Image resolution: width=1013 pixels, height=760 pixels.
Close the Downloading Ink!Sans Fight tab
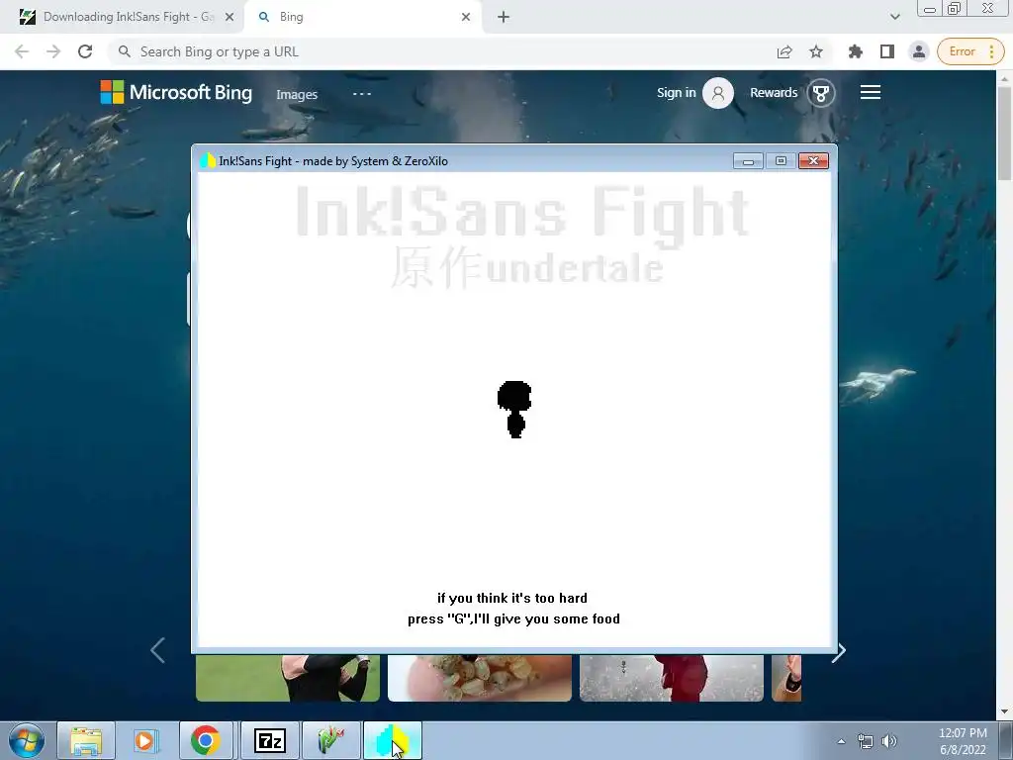tap(230, 17)
